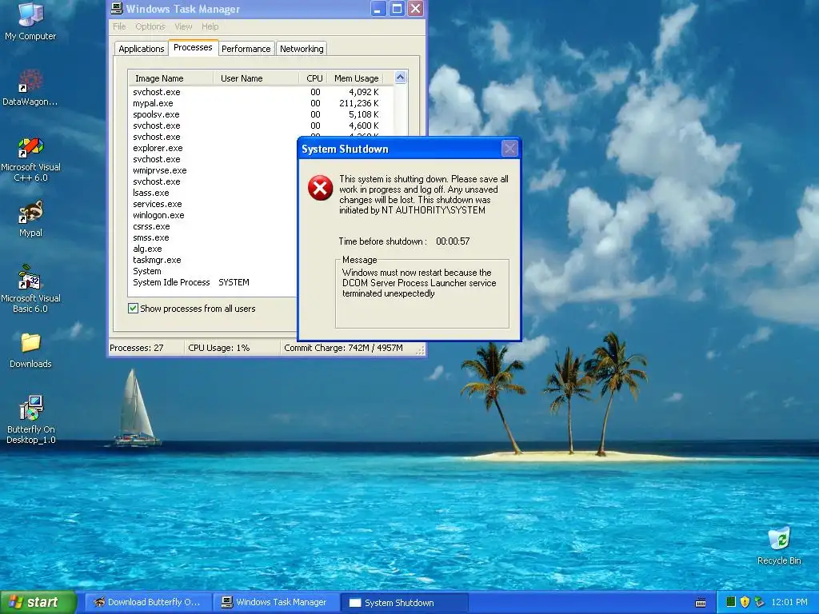Switch to the Networking tab
Screen dimensions: 819x614
[302, 49]
